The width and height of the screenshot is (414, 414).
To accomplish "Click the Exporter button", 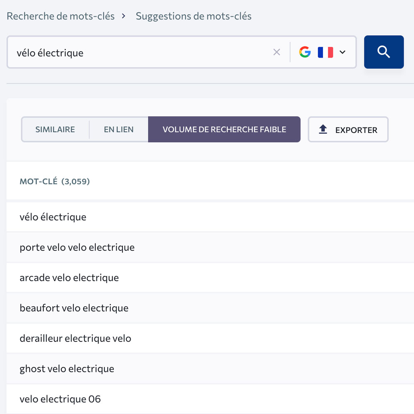I will (348, 129).
